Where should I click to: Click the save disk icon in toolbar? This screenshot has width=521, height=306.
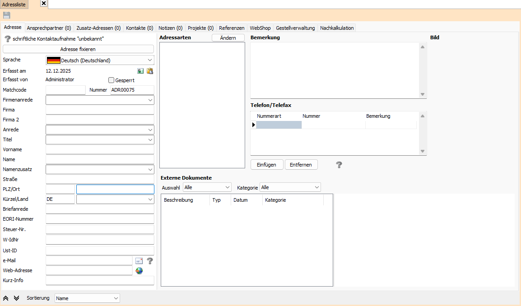[6, 15]
